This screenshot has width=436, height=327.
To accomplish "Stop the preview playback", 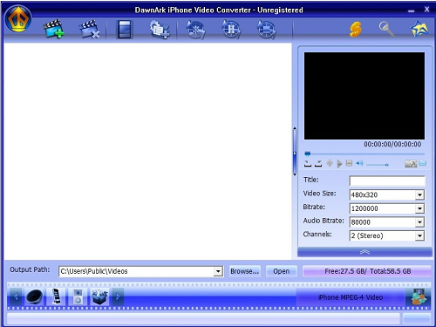I will 350,163.
